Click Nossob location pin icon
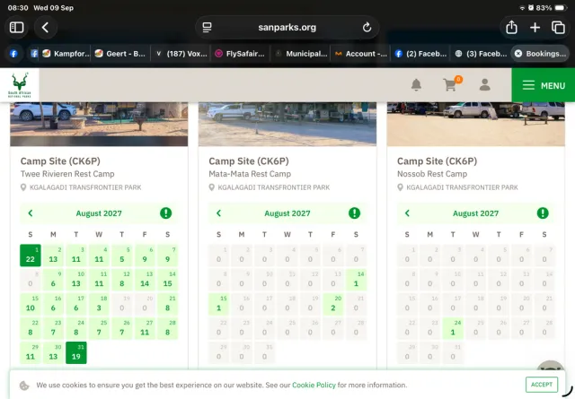The height and width of the screenshot is (399, 575). pyautogui.click(x=400, y=187)
